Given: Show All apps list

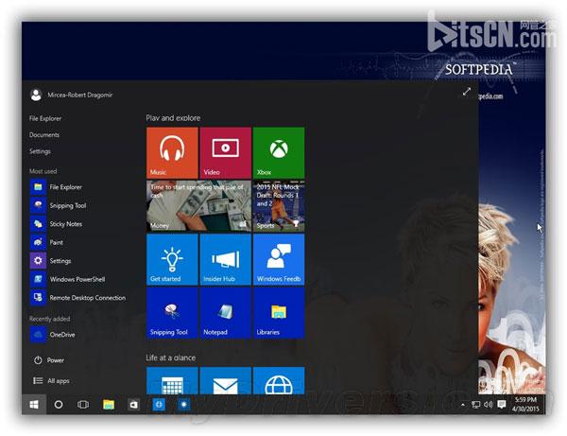Looking at the screenshot, I should pos(51,380).
